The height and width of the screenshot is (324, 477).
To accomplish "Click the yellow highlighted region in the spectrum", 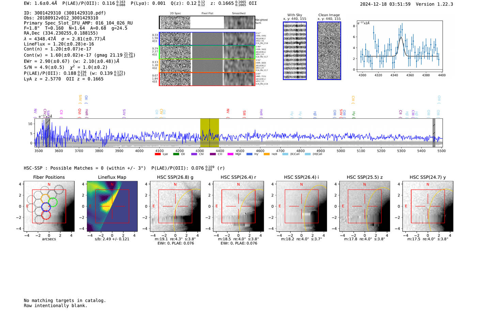I will click(210, 133).
